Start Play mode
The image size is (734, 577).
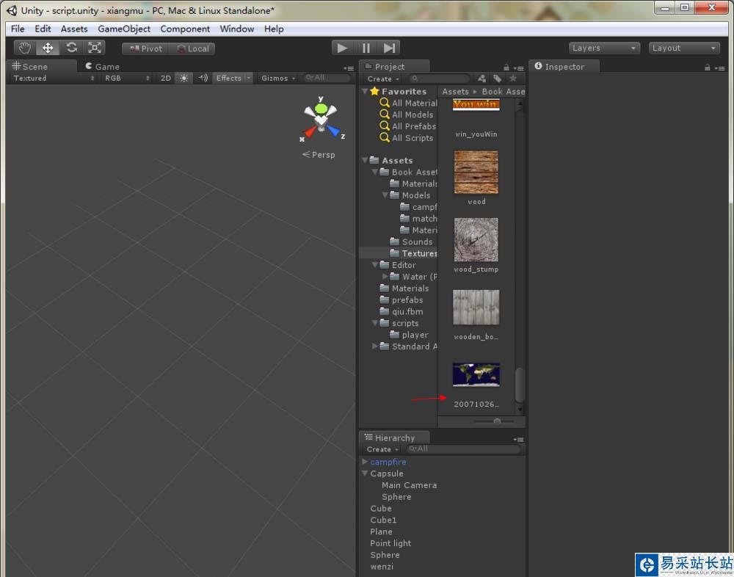343,48
